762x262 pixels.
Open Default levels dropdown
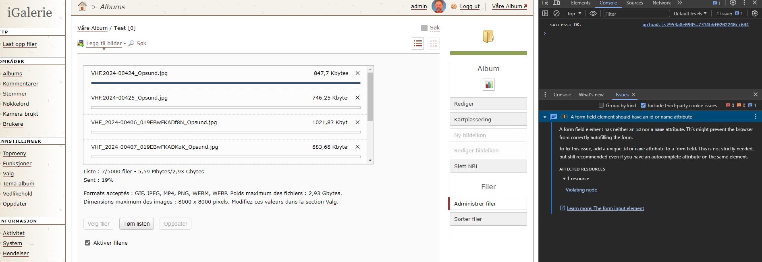pos(690,13)
